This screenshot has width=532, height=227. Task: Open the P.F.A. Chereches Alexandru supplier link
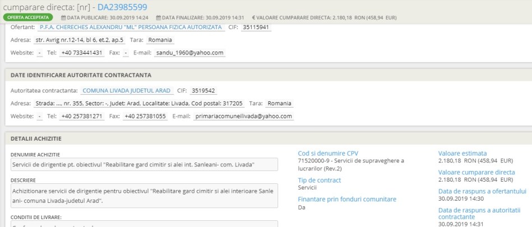point(131,27)
